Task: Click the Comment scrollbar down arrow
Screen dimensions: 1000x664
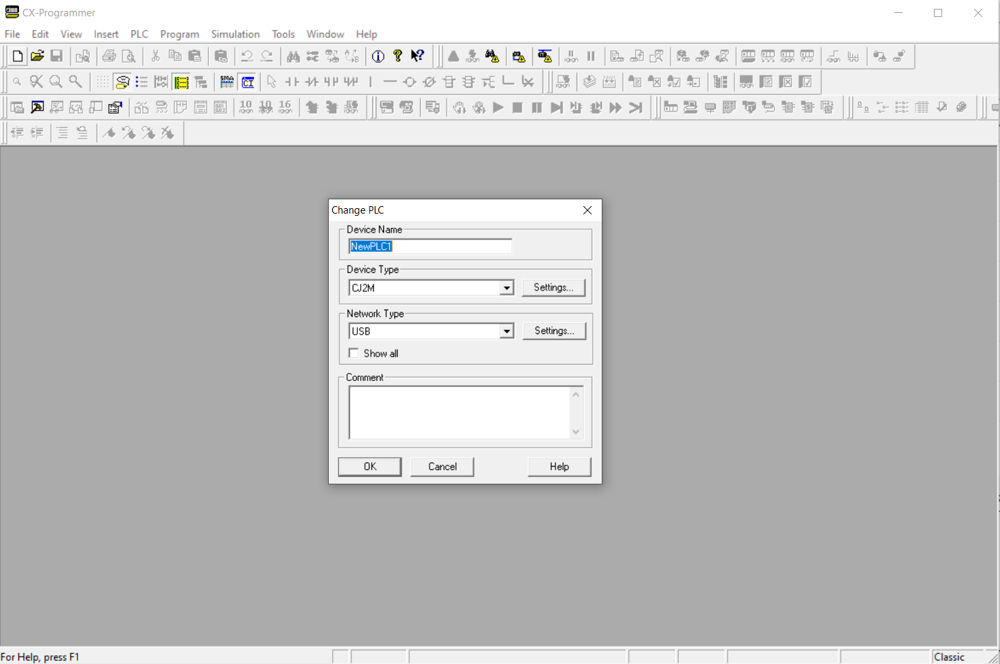Action: pos(576,431)
